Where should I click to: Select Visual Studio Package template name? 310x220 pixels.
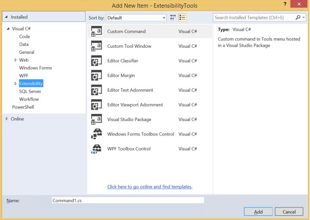point(129,119)
